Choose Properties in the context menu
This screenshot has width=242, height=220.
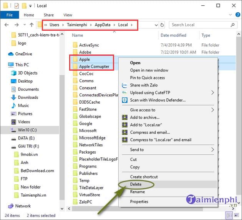tap(139, 202)
